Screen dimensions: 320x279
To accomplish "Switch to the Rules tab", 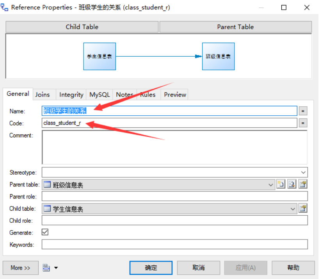I will (148, 95).
